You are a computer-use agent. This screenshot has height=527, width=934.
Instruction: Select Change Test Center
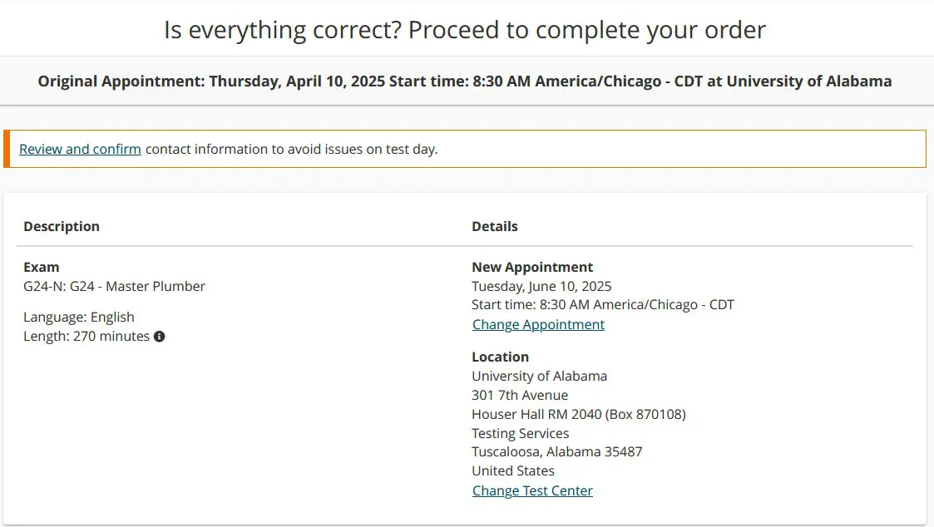click(531, 490)
